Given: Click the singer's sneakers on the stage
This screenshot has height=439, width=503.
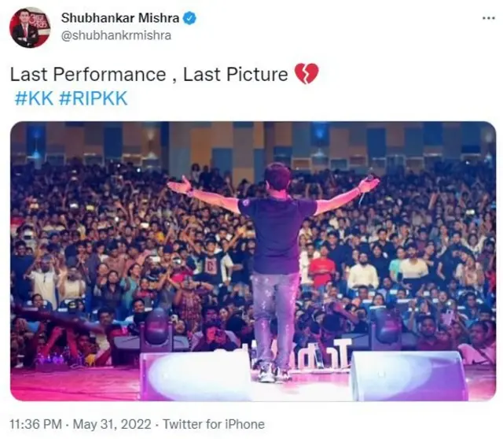Looking at the screenshot, I should 273,373.
